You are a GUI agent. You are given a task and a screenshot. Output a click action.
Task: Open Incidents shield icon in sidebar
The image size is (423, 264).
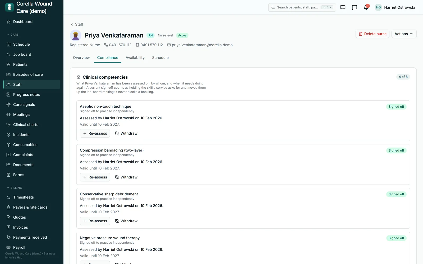coord(8,135)
